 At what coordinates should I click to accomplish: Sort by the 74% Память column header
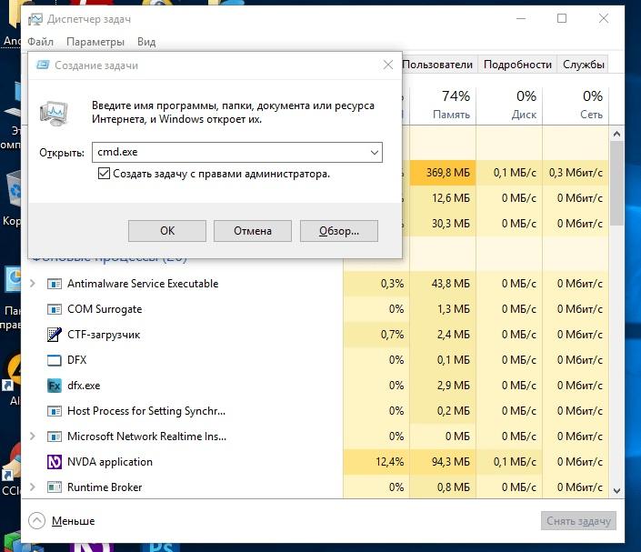443,105
